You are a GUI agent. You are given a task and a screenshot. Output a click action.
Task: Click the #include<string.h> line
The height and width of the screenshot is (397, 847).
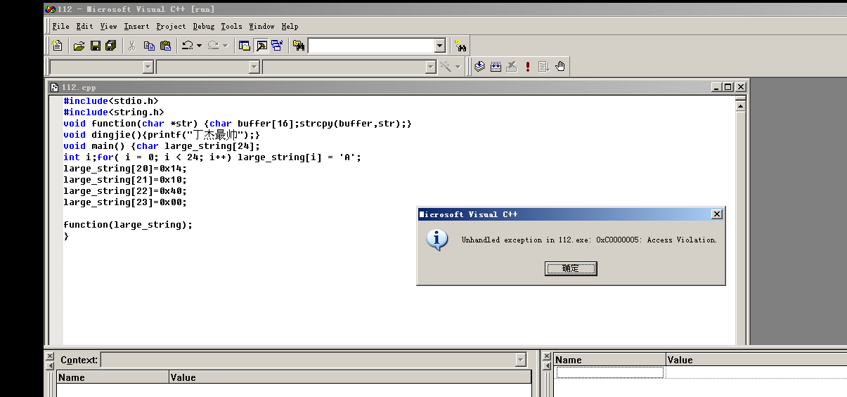tap(113, 112)
